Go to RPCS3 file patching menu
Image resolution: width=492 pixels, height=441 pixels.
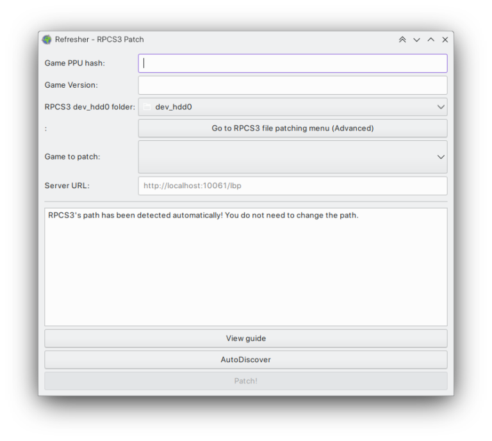point(293,128)
